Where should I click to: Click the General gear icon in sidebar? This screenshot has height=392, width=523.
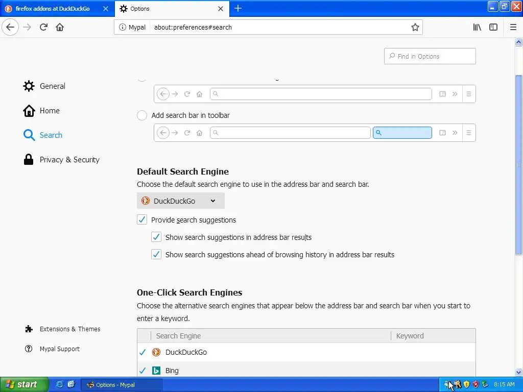tap(29, 86)
